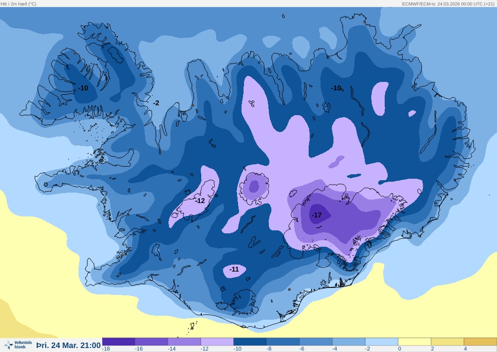The image size is (497, 352).
Task: Pick the pale yellow legend swatch (0 to 2)
Action: point(414,342)
